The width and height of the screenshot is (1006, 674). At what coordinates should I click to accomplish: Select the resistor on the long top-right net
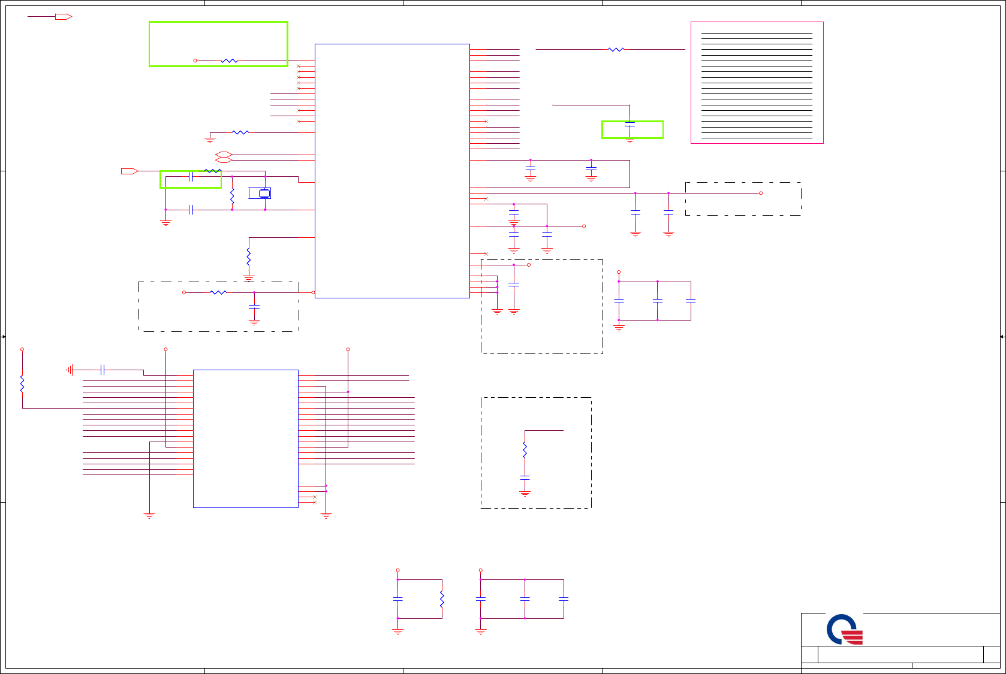pyautogui.click(x=616, y=50)
